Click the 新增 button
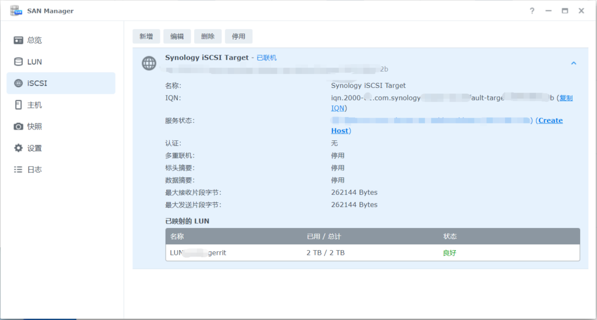Viewport: 597px width, 320px height. point(146,36)
